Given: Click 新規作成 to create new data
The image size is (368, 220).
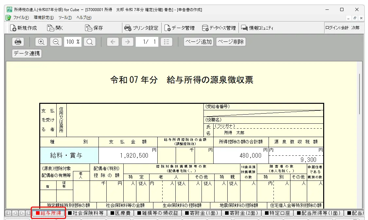Looking at the screenshot, I should [24, 28].
